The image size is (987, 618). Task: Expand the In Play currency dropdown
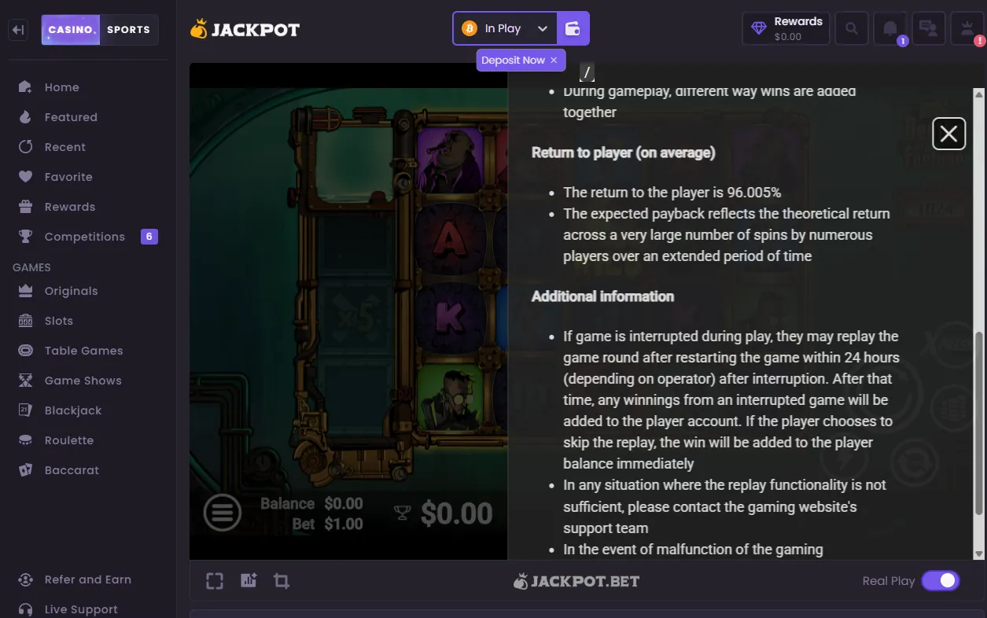click(x=505, y=28)
